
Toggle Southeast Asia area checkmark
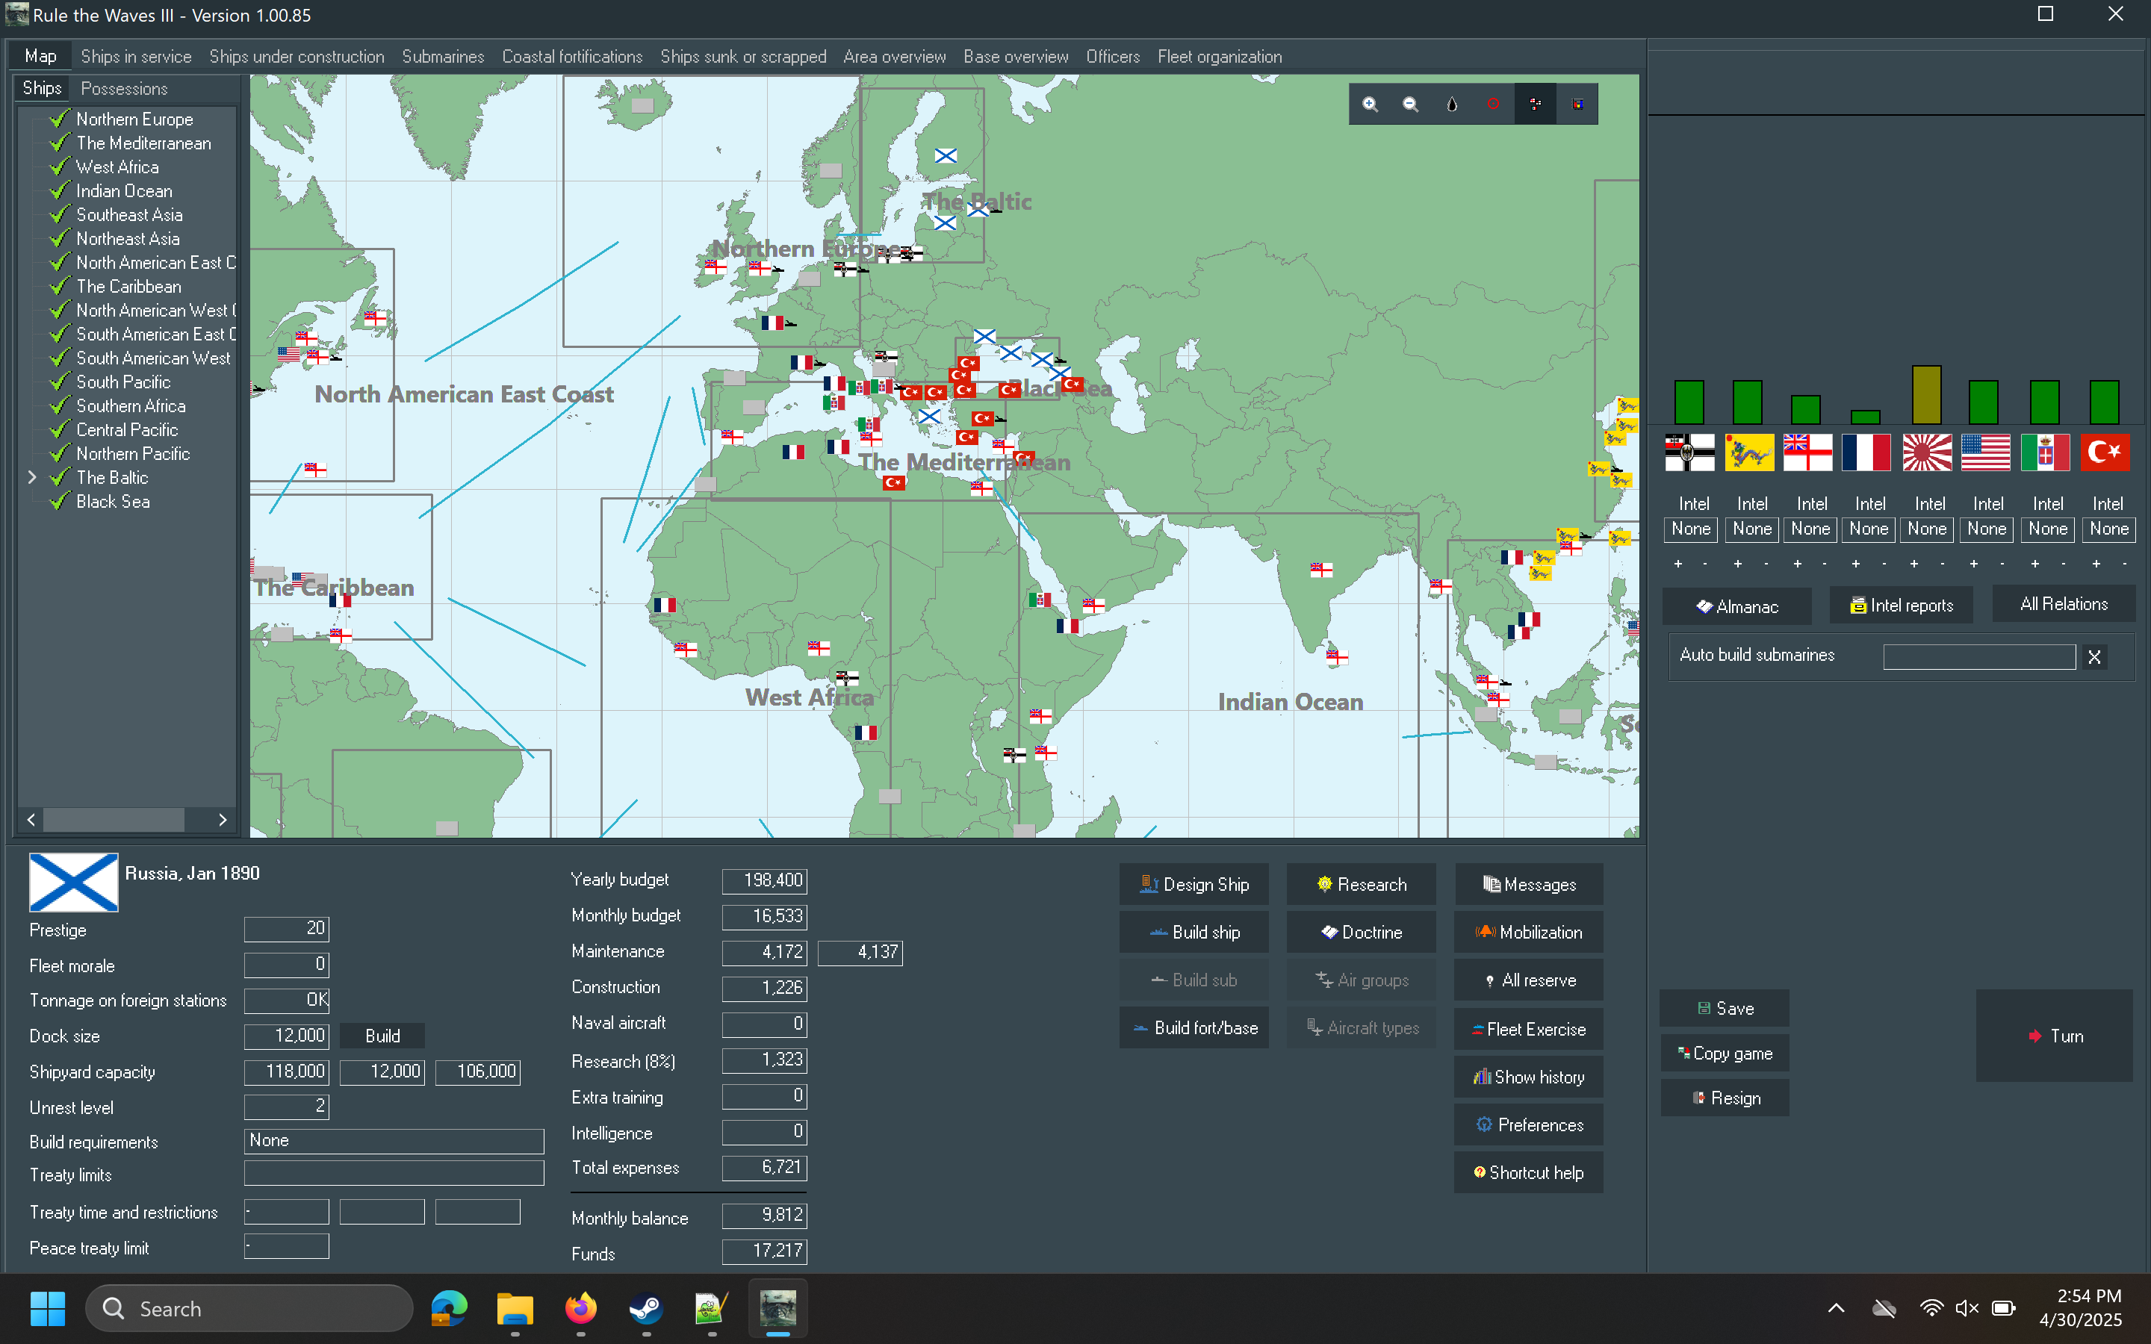click(60, 215)
